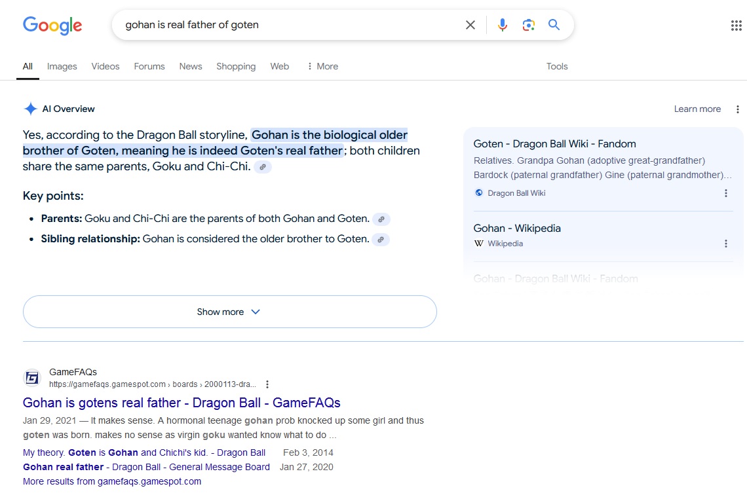Click the Dragon Ball Wiki source label
The image size is (747, 497).
point(516,193)
